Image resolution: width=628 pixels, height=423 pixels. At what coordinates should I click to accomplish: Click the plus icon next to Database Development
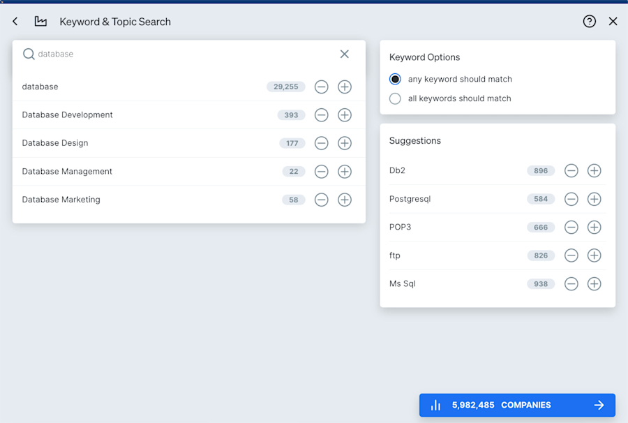coord(344,115)
